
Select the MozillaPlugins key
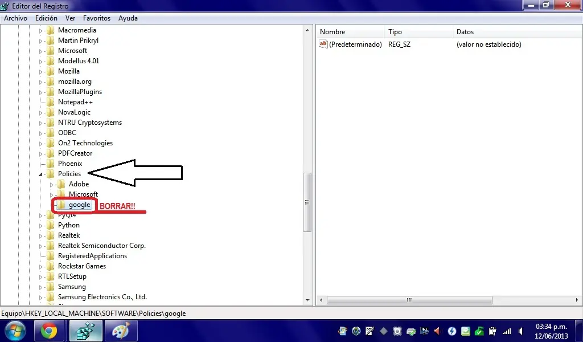click(80, 92)
